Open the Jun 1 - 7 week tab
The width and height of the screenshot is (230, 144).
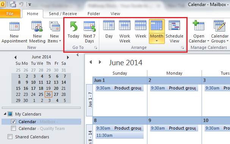click(89, 100)
